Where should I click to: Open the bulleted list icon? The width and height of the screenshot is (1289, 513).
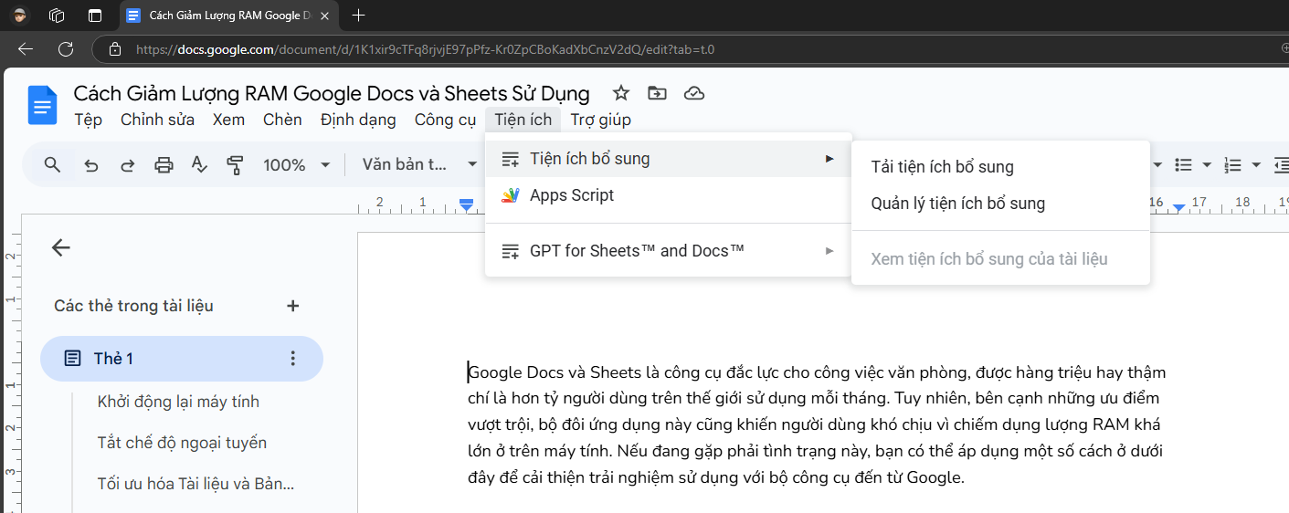point(1184,165)
